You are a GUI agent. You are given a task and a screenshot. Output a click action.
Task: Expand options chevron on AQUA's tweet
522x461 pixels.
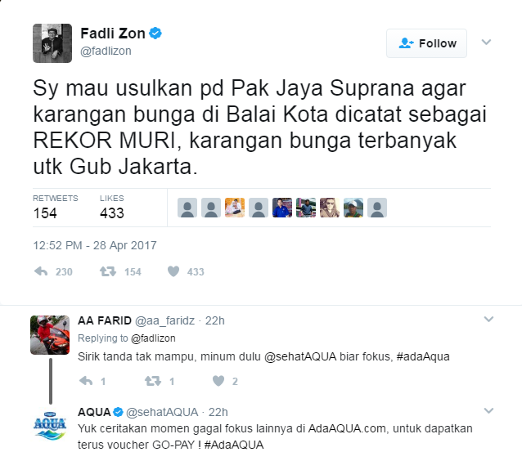pyautogui.click(x=488, y=411)
